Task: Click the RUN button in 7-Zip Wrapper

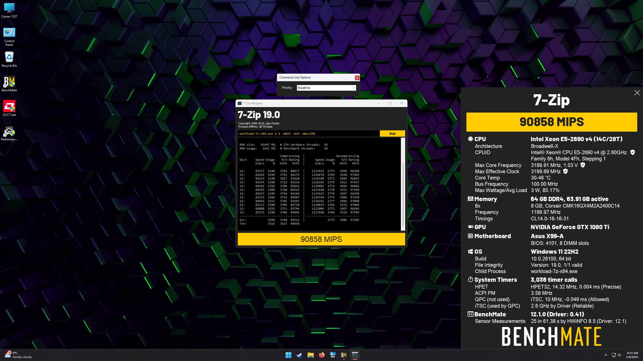Action: pos(392,134)
